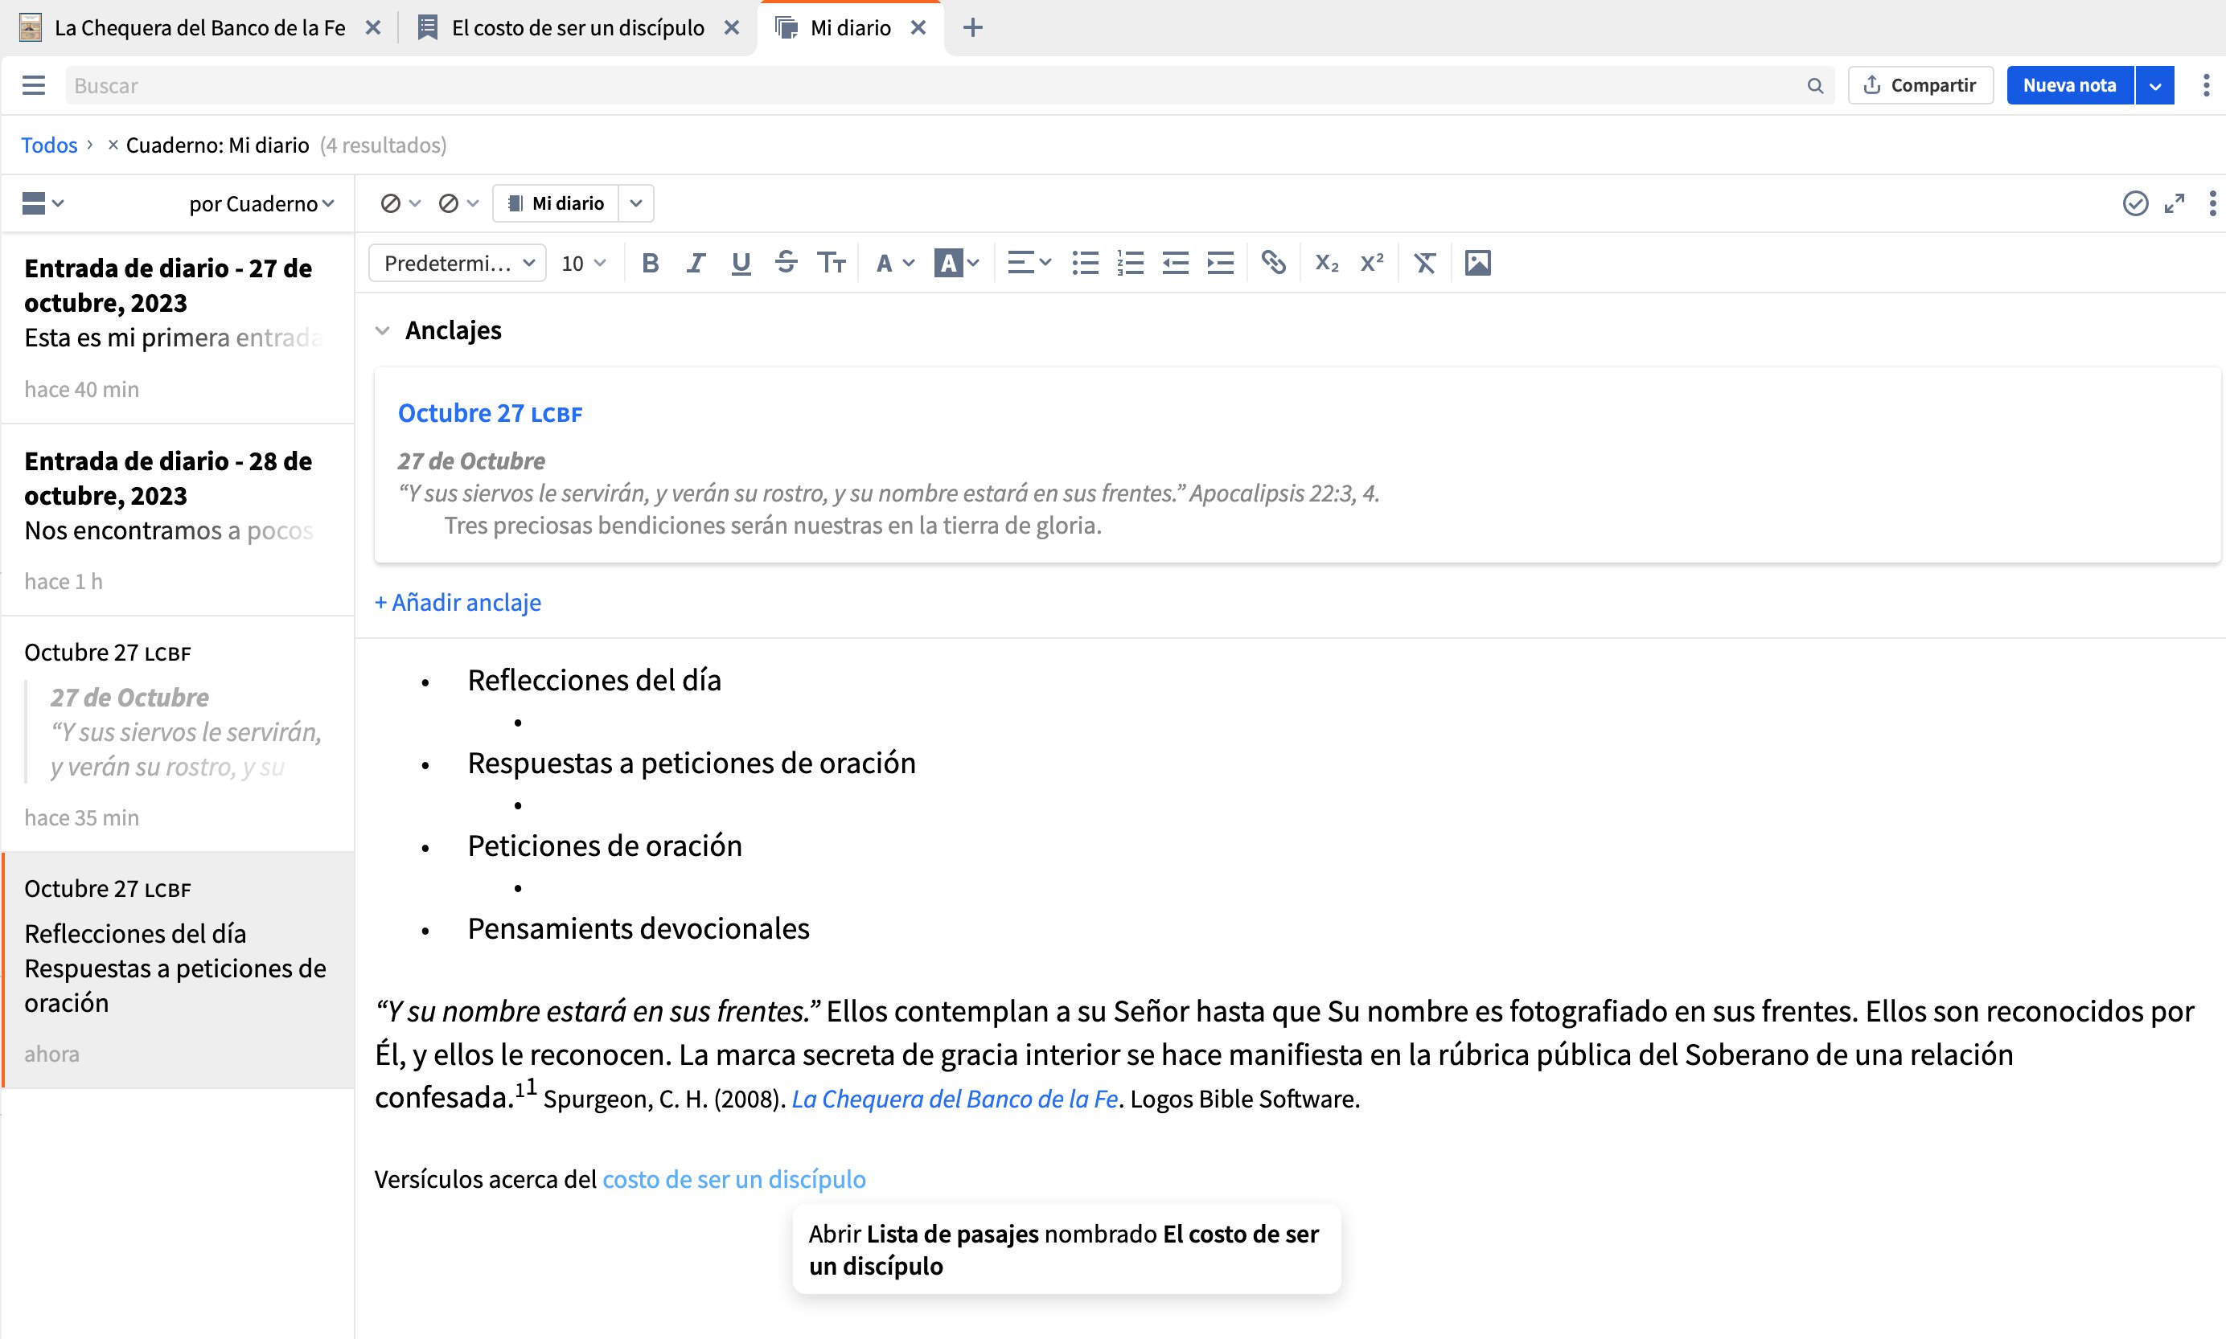Screen dimensions: 2226x1339
Task: Insert a bulleted list
Action: (x=1085, y=263)
